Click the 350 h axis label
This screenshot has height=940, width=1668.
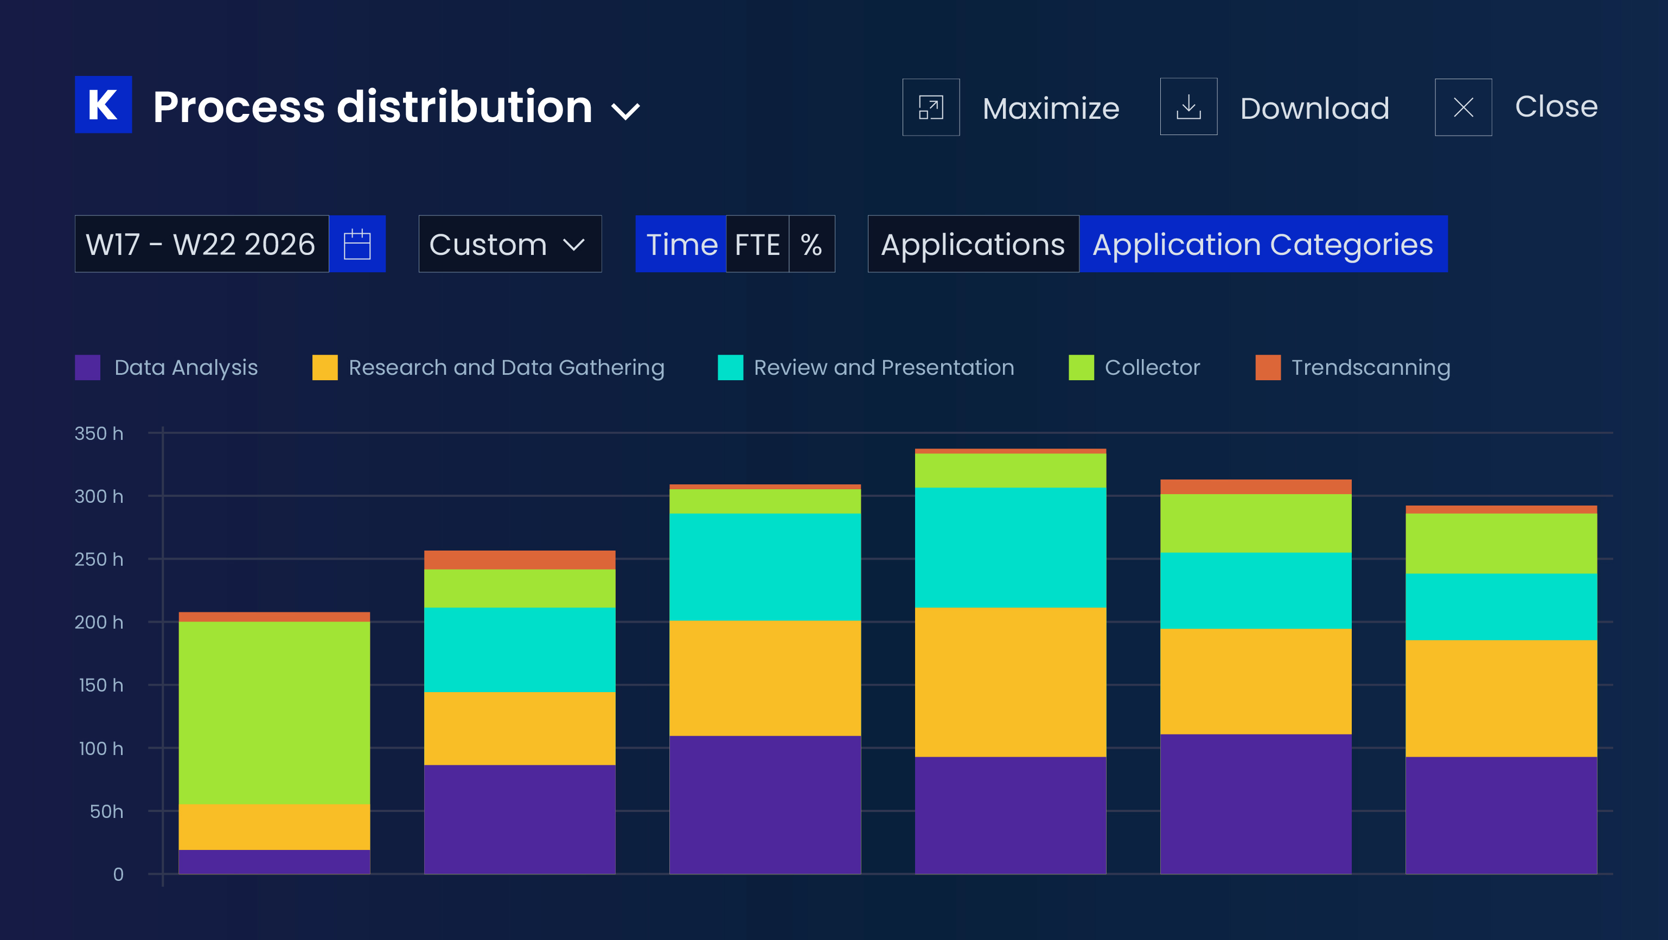(x=99, y=433)
